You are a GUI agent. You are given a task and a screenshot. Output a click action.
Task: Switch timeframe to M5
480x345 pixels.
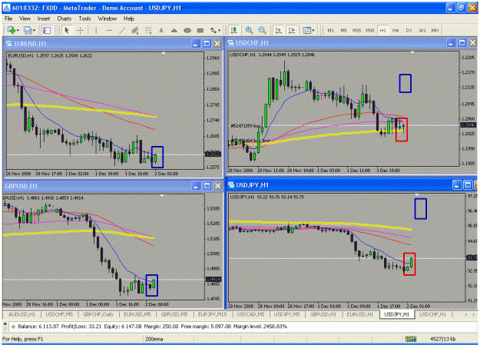(344, 30)
